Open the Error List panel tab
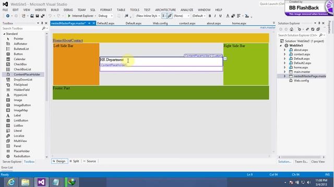 pos(7,167)
